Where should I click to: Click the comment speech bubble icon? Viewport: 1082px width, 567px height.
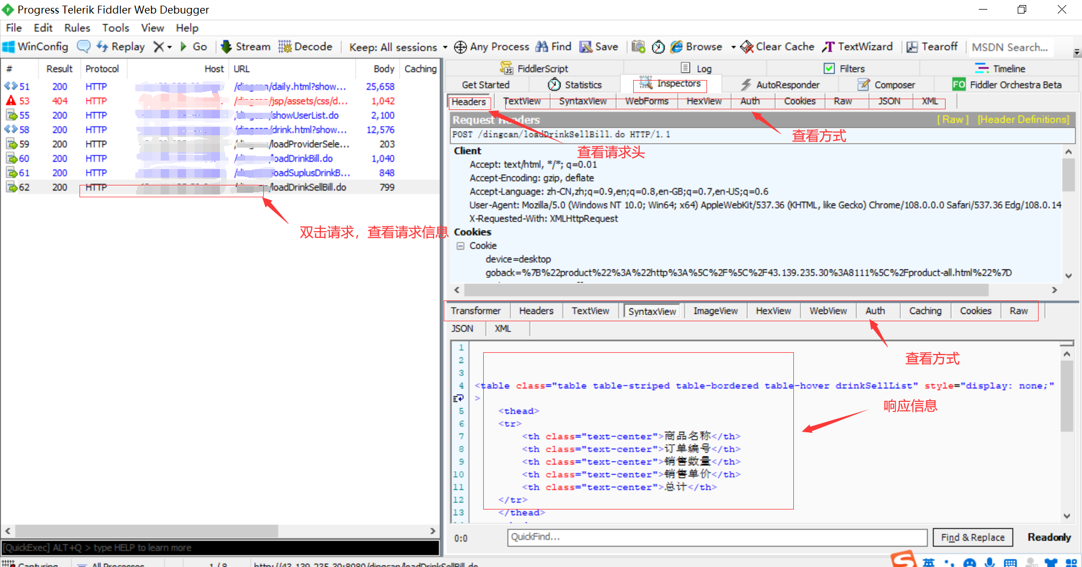[83, 47]
